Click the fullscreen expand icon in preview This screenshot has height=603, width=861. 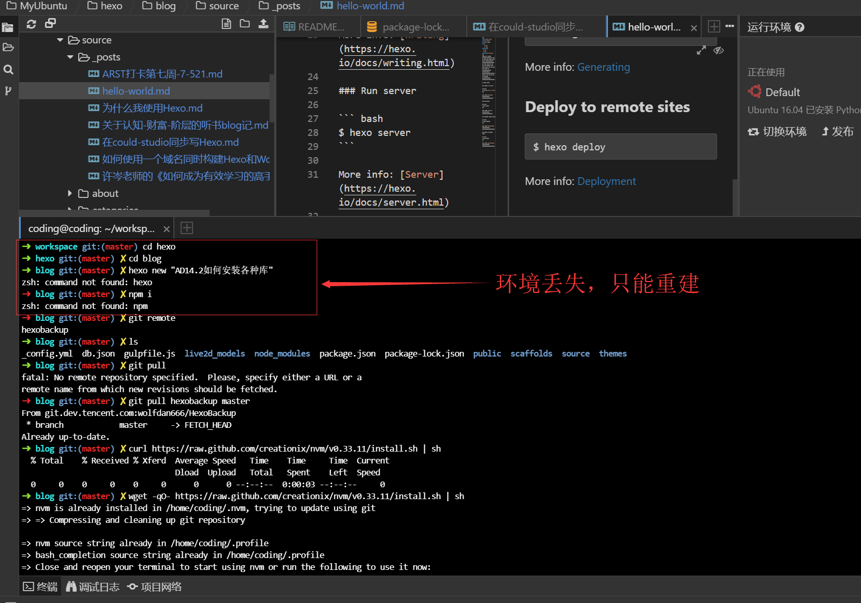click(701, 50)
